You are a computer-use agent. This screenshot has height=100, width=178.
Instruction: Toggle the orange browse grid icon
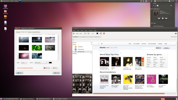[104, 33]
